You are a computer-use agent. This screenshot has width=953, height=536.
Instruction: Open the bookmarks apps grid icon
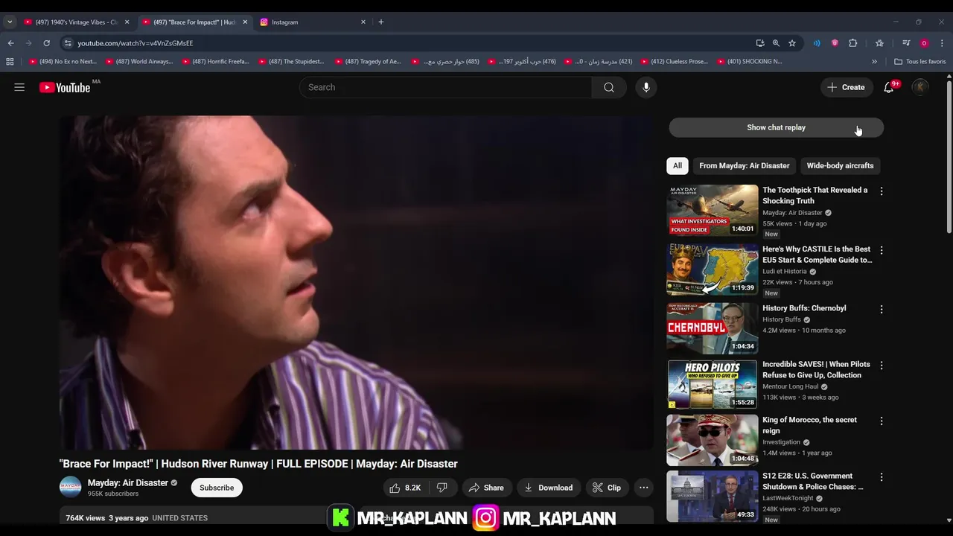(10, 62)
